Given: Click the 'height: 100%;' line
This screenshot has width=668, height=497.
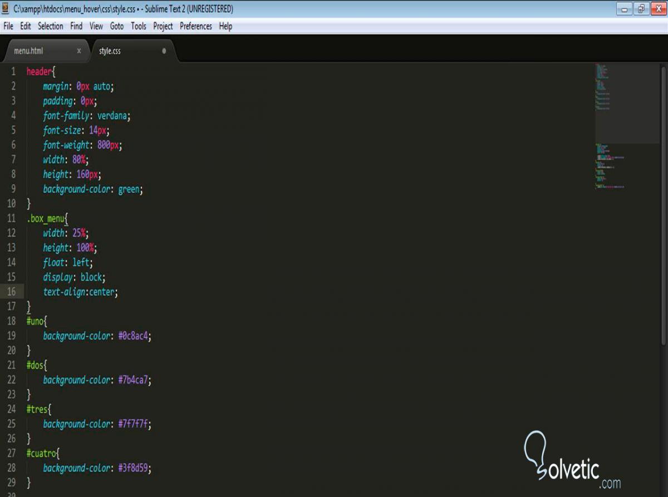Looking at the screenshot, I should 70,248.
